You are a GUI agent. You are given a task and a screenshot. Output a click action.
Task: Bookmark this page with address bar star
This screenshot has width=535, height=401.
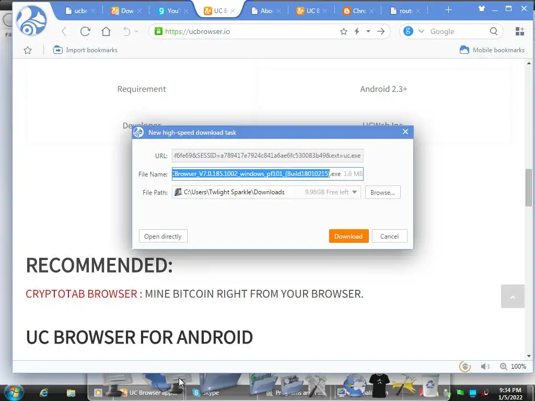344,31
